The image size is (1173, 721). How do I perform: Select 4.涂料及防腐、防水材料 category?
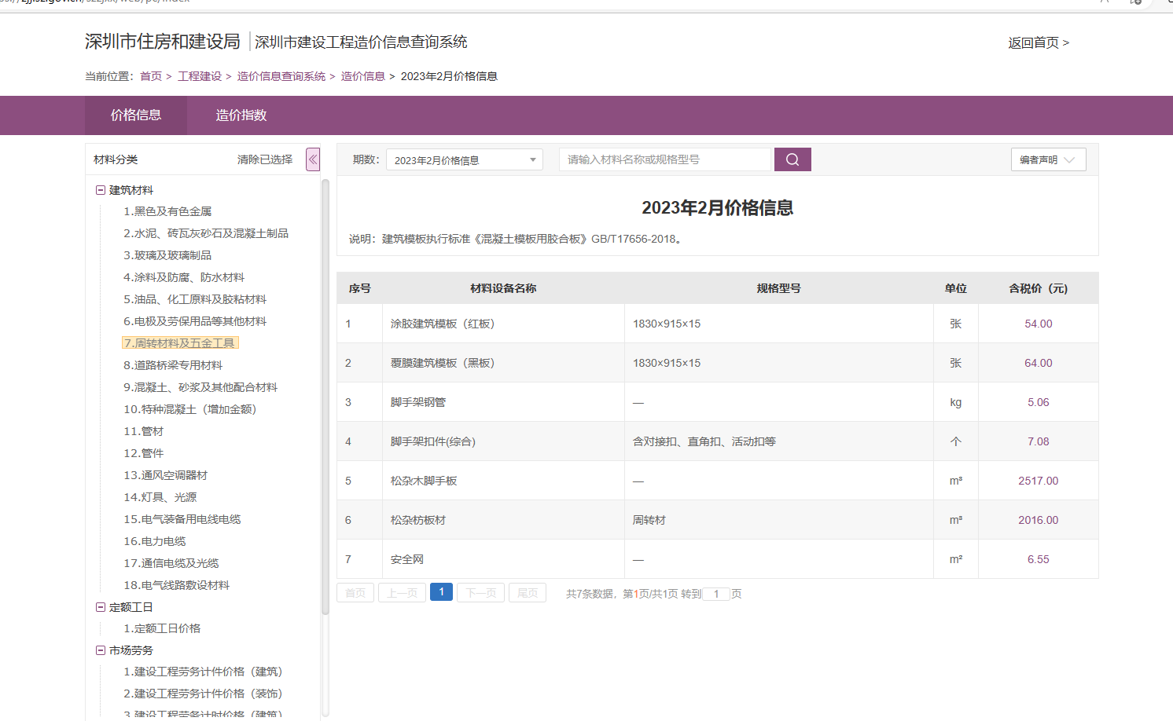pos(184,277)
